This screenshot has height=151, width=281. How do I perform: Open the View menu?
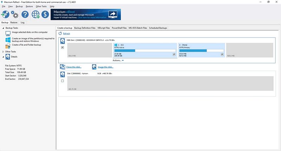click(x=11, y=6)
